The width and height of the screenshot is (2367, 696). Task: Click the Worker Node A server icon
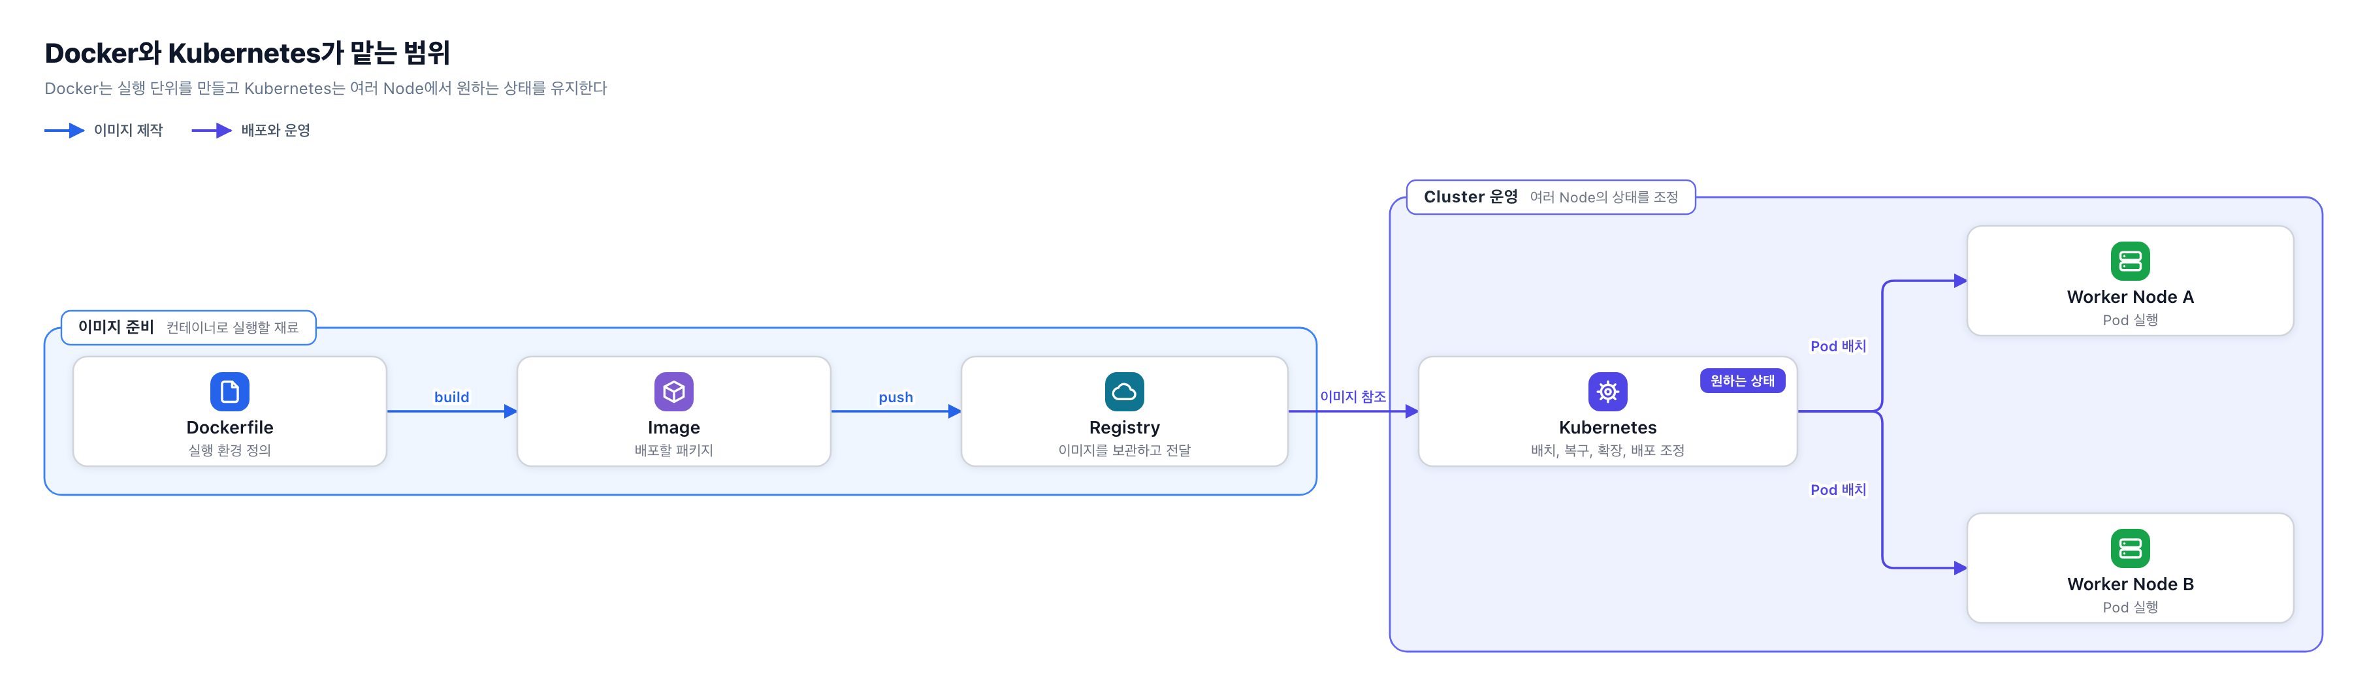(x=2130, y=261)
